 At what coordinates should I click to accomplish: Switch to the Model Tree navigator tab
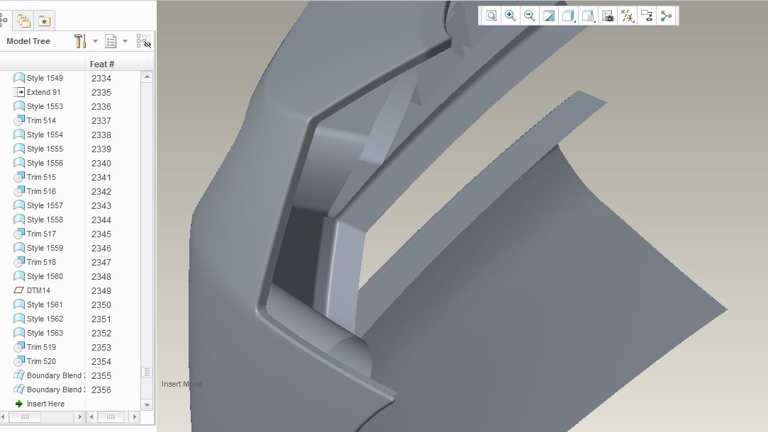4,20
